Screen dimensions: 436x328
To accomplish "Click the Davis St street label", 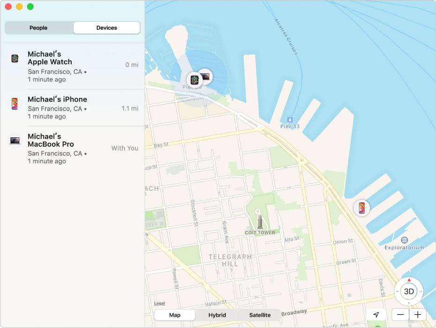I will pos(382,288).
